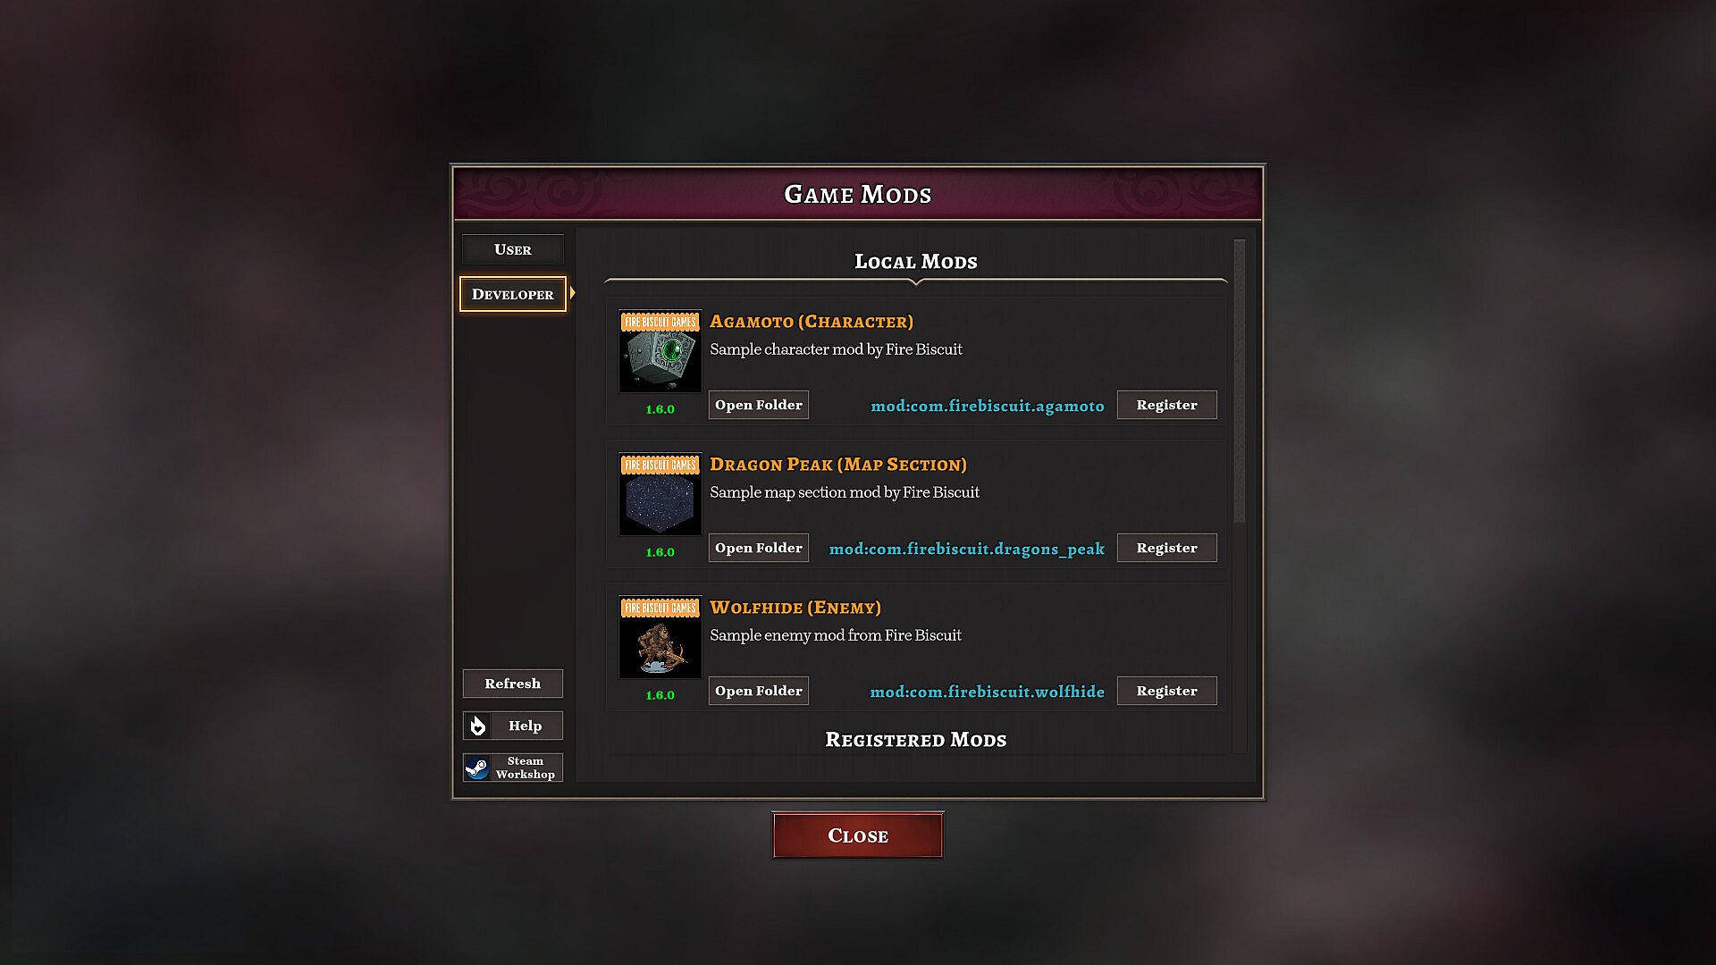
Task: Refresh the mods list
Action: (x=513, y=684)
